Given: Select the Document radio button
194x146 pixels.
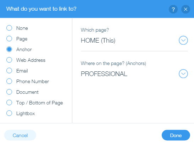Looking at the screenshot, I should [x=9, y=92].
